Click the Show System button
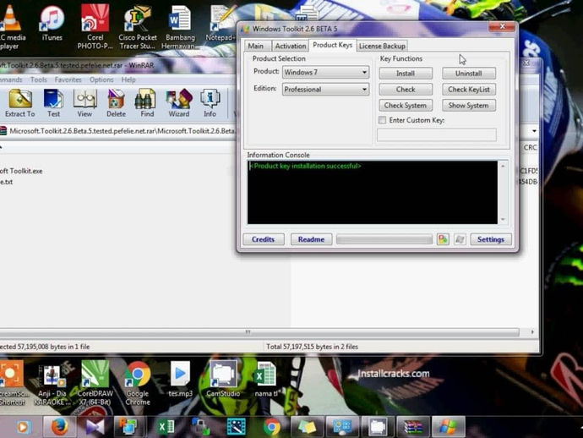The image size is (583, 438). point(469,106)
